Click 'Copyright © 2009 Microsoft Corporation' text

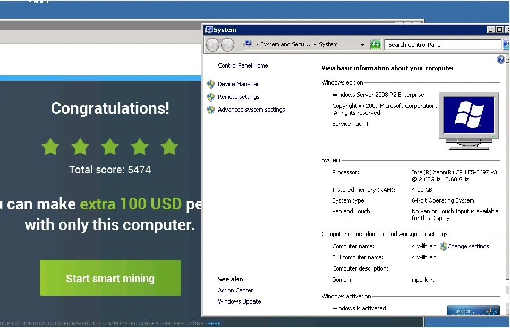(385, 106)
